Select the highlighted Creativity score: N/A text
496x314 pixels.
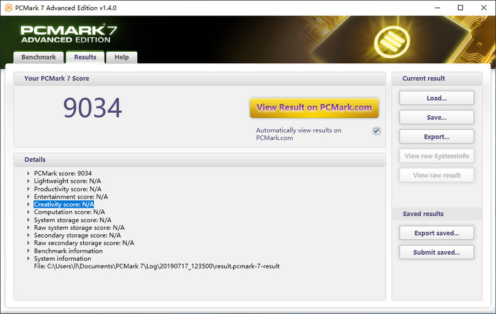tap(64, 205)
